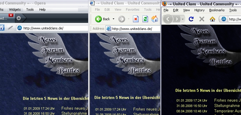Open the Help menu in Opera
The width and height of the screenshot is (241, 115).
click(x=42, y=10)
